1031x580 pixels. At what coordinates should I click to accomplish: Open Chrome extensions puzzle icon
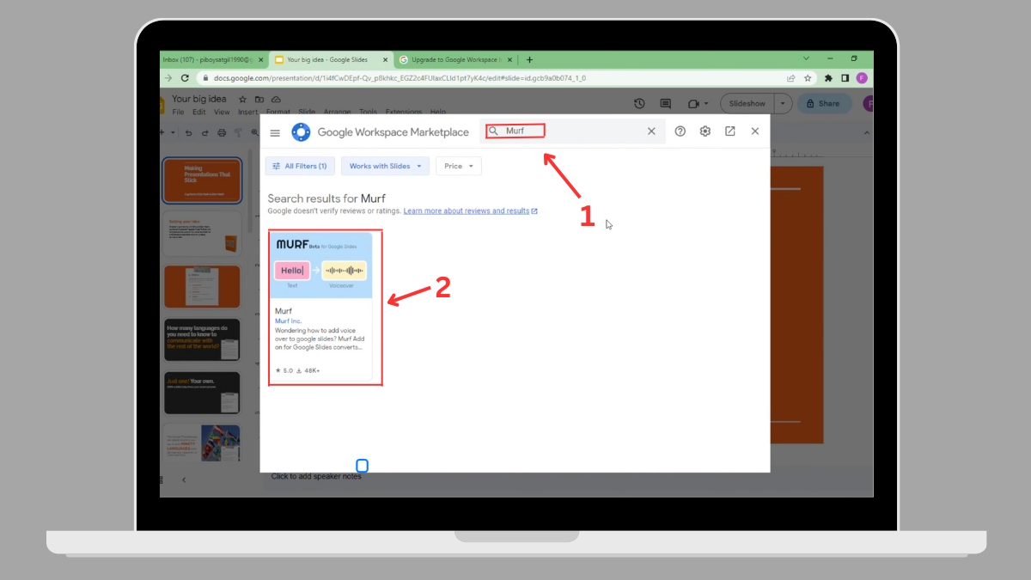coord(828,77)
